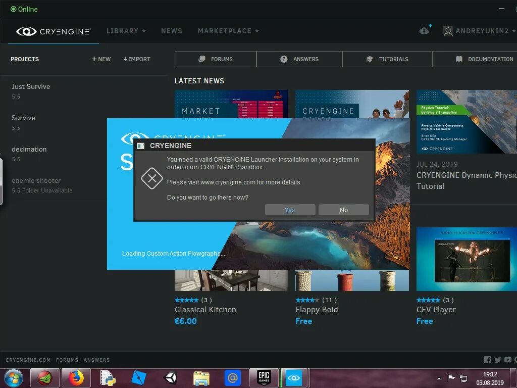Show hidden system tray icons
517x388 pixels.
[x=439, y=378]
